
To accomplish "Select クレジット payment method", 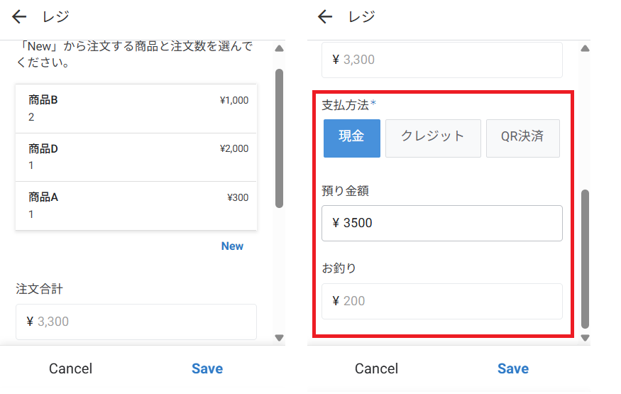I will (433, 138).
